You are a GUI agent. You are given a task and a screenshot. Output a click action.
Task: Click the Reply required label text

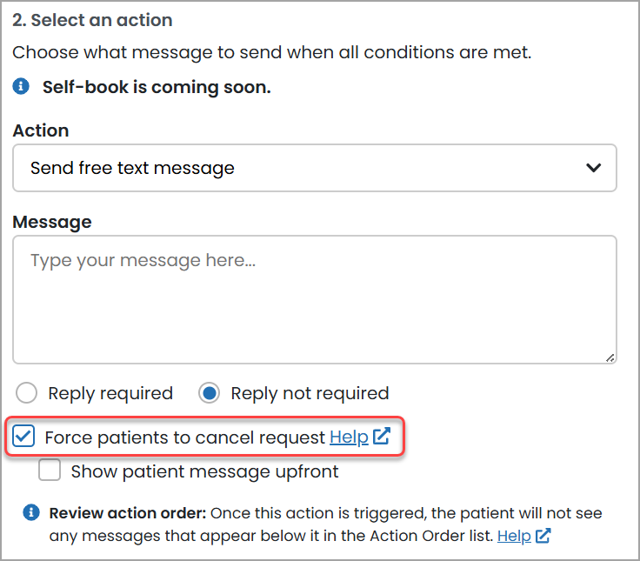point(110,393)
